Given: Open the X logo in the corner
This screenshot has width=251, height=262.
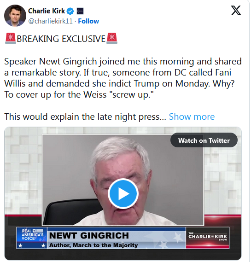Looking at the screenshot, I should point(236,10).
